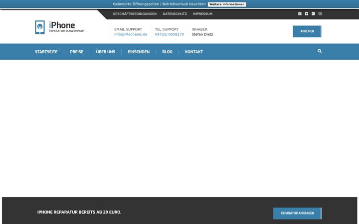Click the EMAIL SUPPORT label
This screenshot has width=359, height=224.
pos(128,29)
